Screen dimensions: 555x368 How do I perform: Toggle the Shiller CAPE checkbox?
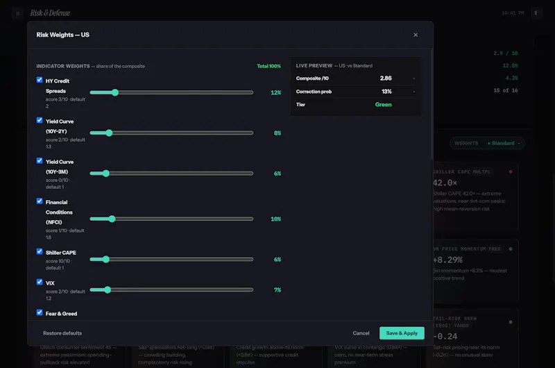[40, 251]
